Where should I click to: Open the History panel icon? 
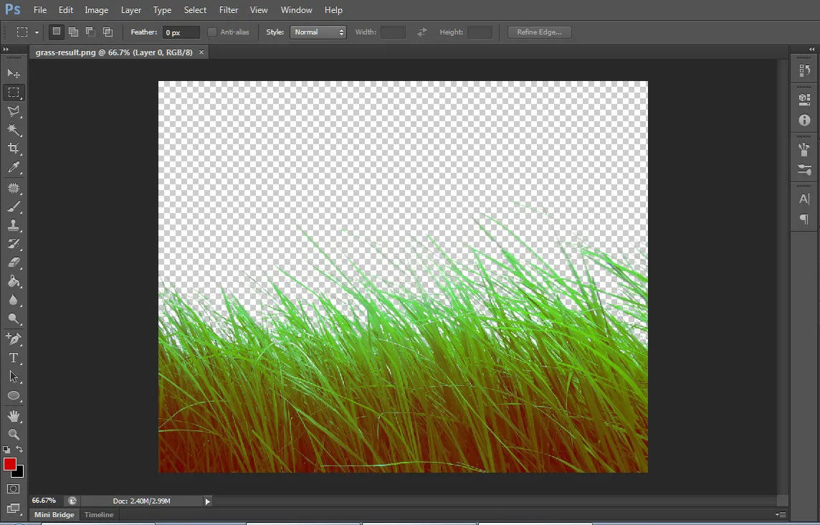pos(804,70)
